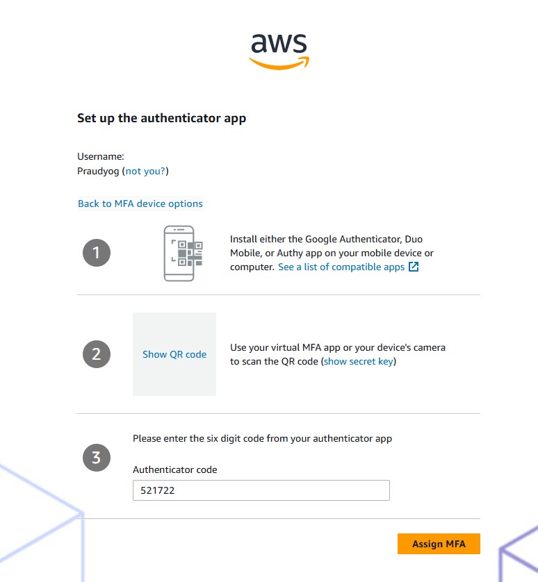Click the "Use your virtual MFA app" instruction
538x582 pixels.
[x=337, y=347]
